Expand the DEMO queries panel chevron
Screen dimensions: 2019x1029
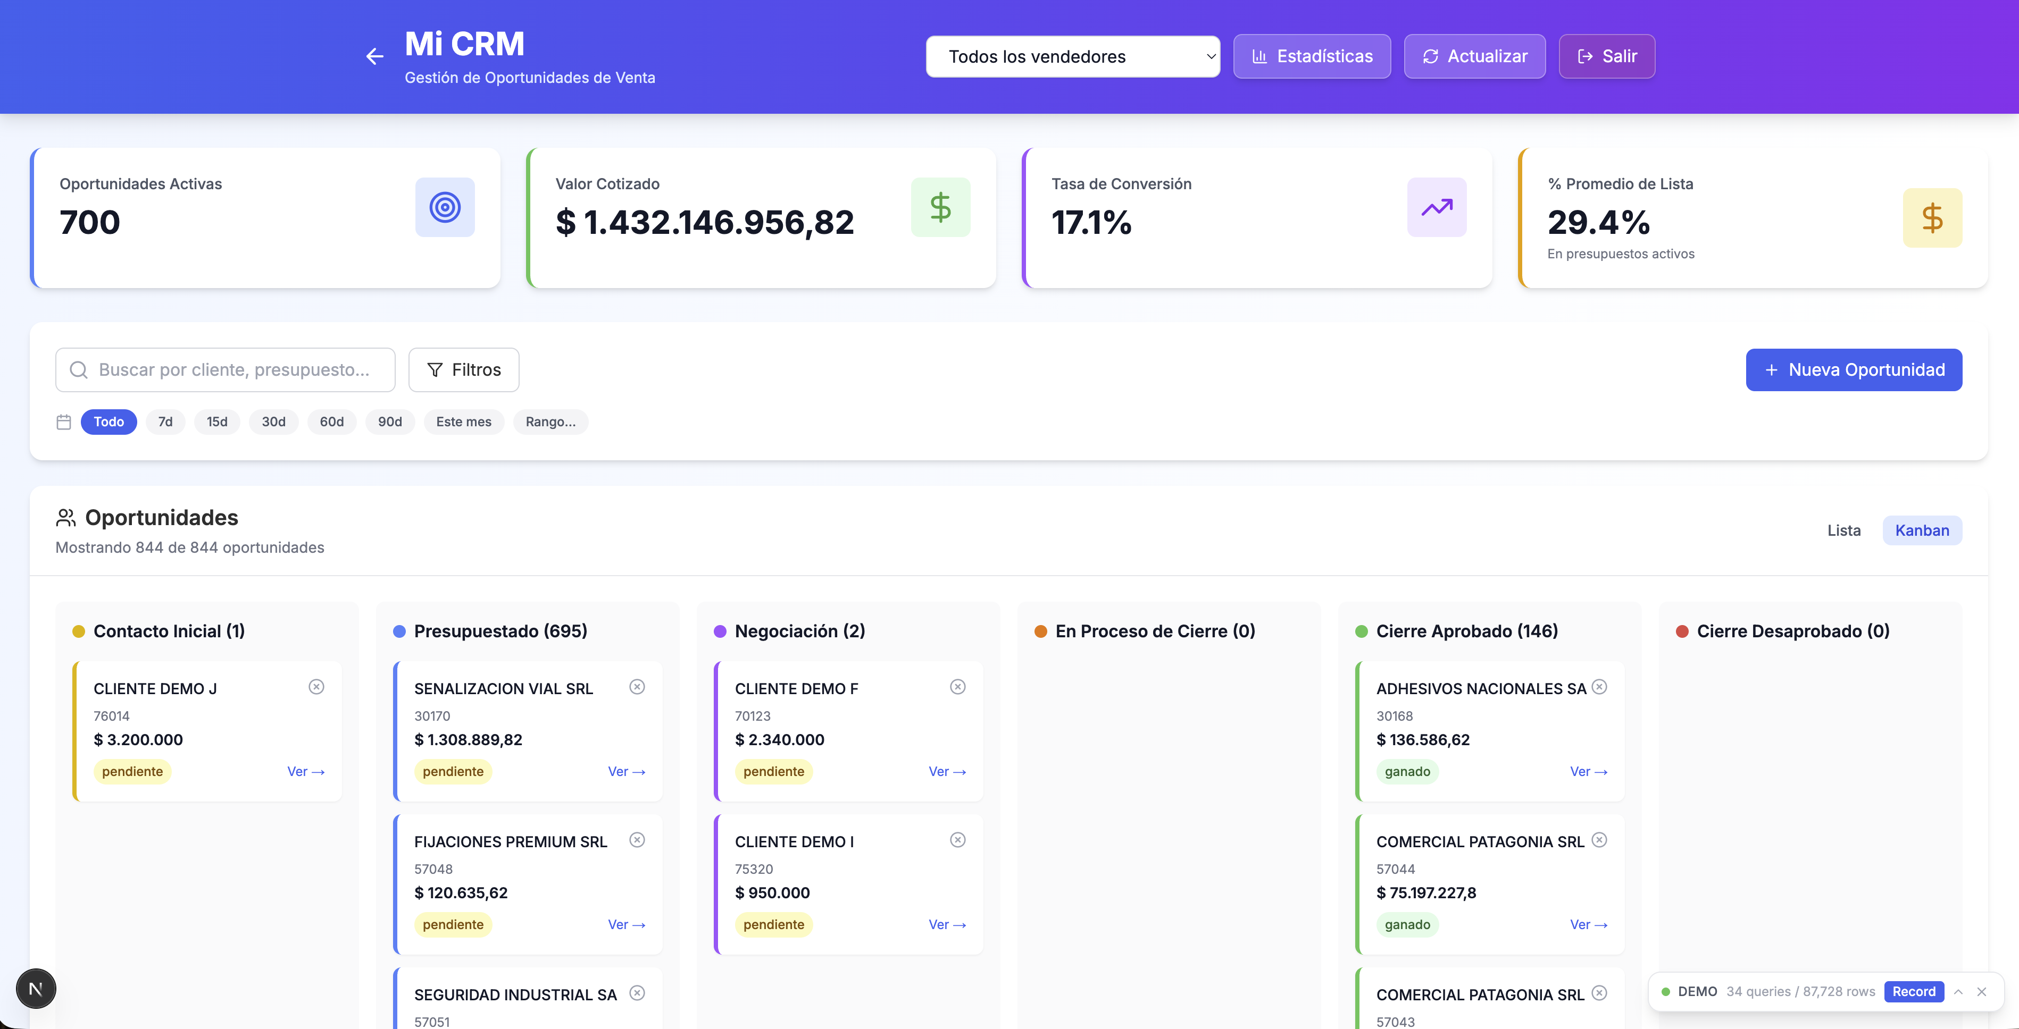coord(1958,991)
